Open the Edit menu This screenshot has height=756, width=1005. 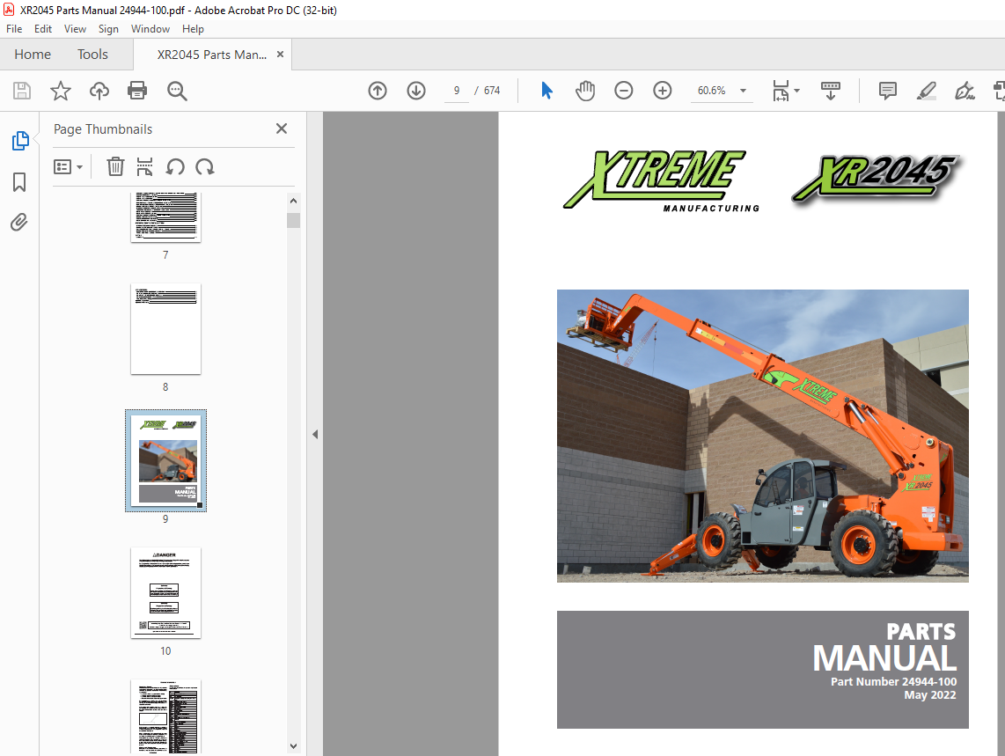pyautogui.click(x=43, y=29)
